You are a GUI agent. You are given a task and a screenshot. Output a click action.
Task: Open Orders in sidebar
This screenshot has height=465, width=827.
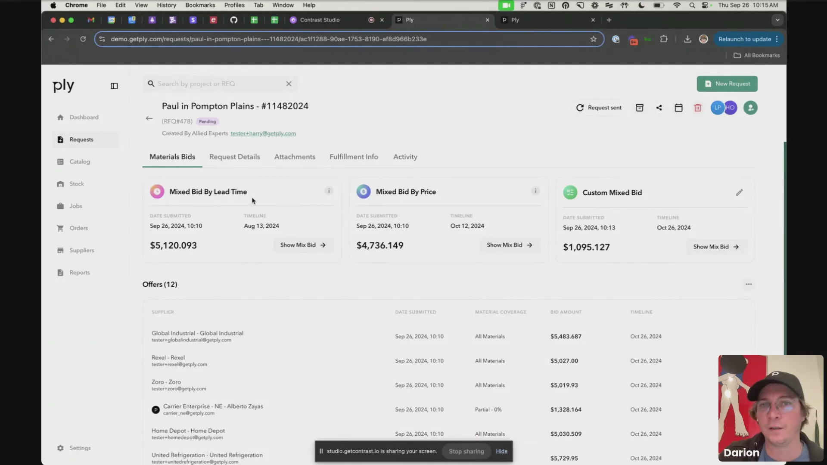pyautogui.click(x=78, y=228)
